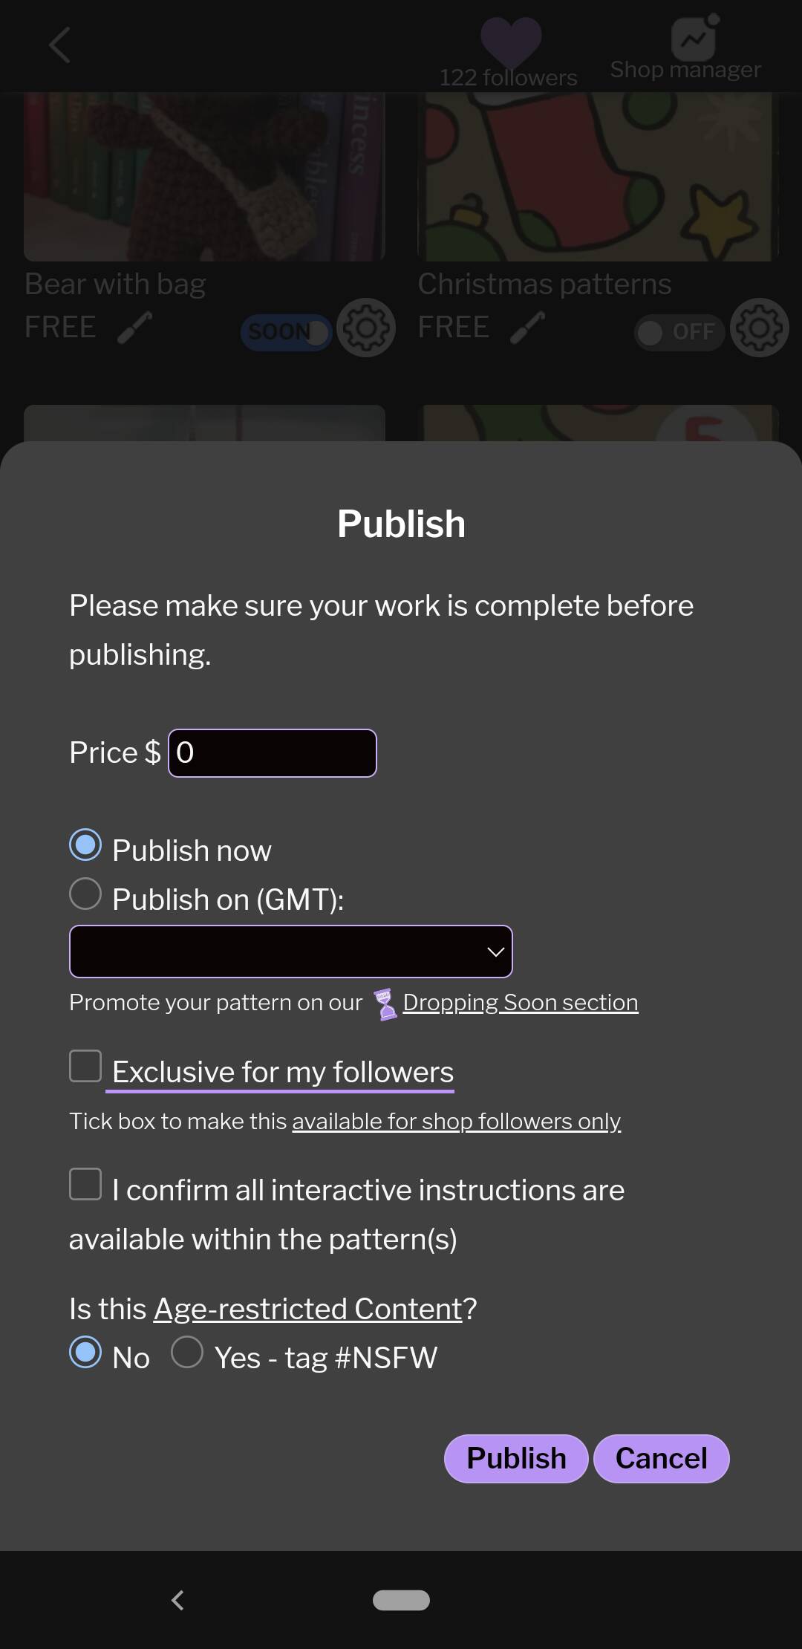Viewport: 802px width, 1649px height.
Task: Tap the back chevron in the bottom bar
Action: tap(177, 1601)
